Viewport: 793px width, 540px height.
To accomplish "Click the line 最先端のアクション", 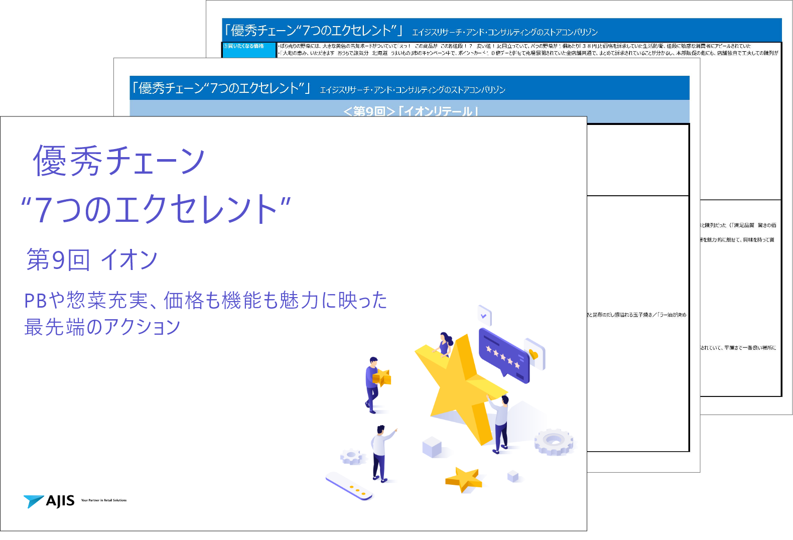I will point(102,327).
